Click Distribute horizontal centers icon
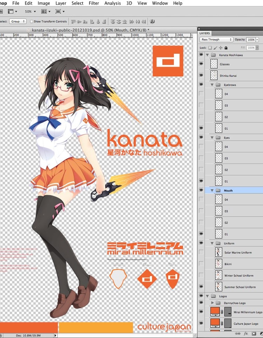 pos(138,21)
